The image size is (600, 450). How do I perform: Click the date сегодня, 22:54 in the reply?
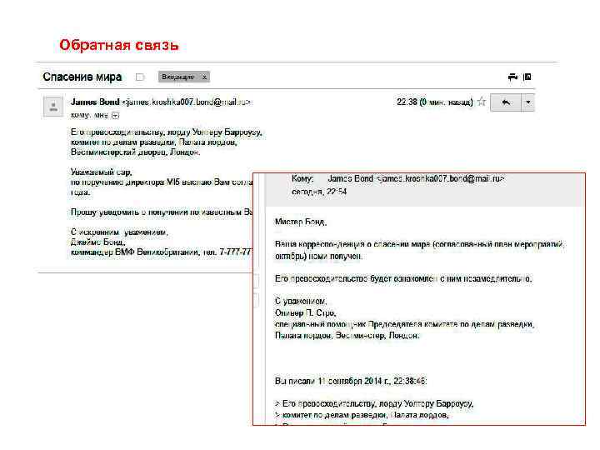(x=319, y=192)
